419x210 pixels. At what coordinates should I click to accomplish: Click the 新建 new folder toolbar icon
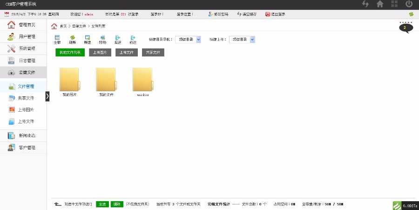88,39
